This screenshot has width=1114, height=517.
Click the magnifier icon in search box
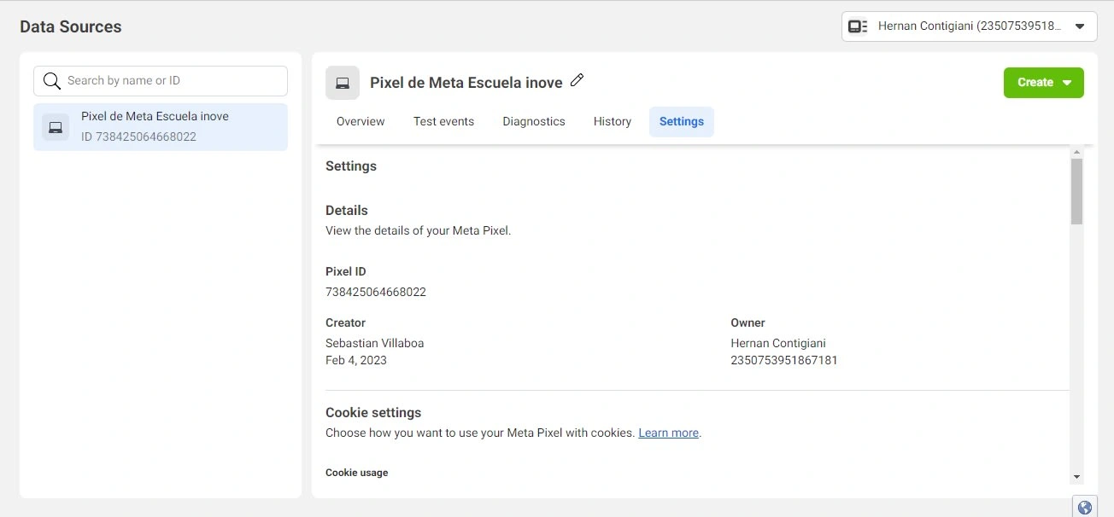(52, 81)
